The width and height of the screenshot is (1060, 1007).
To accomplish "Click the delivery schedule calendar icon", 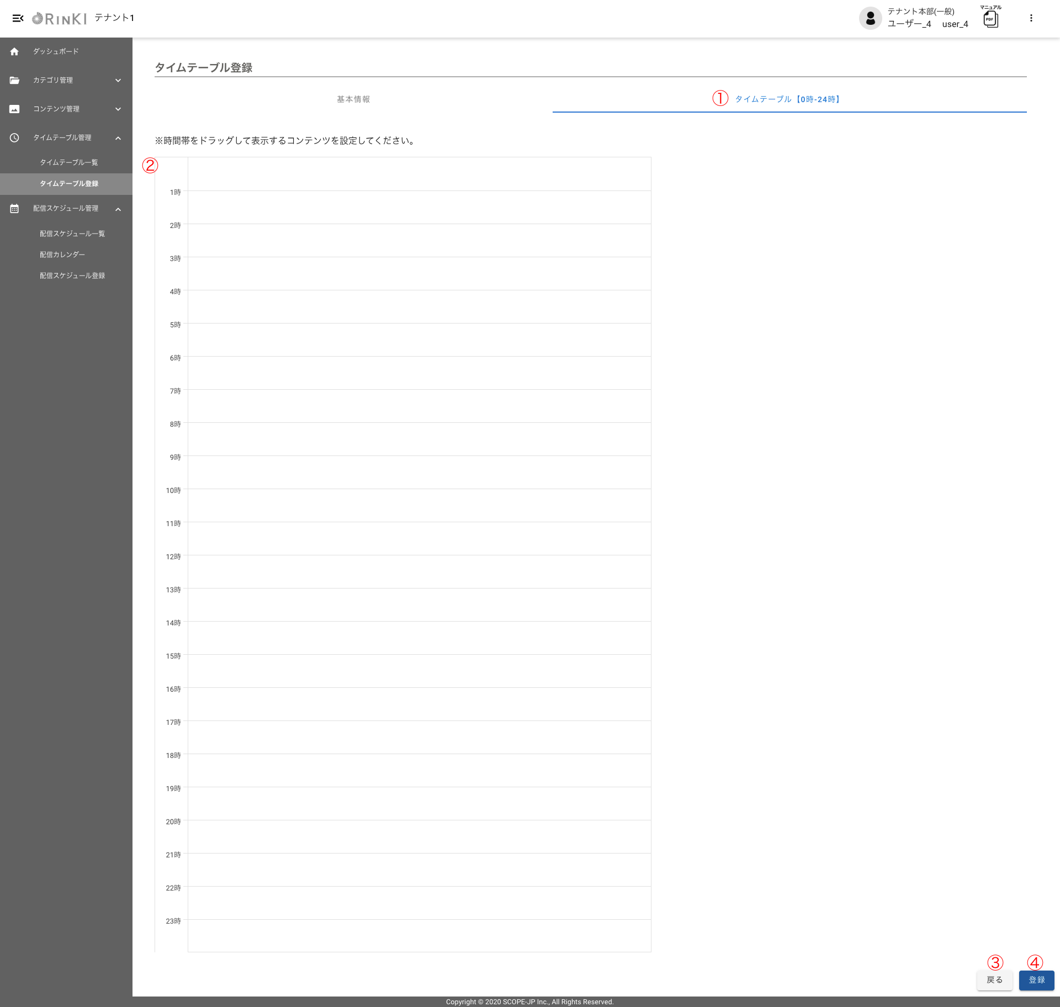I will tap(14, 209).
